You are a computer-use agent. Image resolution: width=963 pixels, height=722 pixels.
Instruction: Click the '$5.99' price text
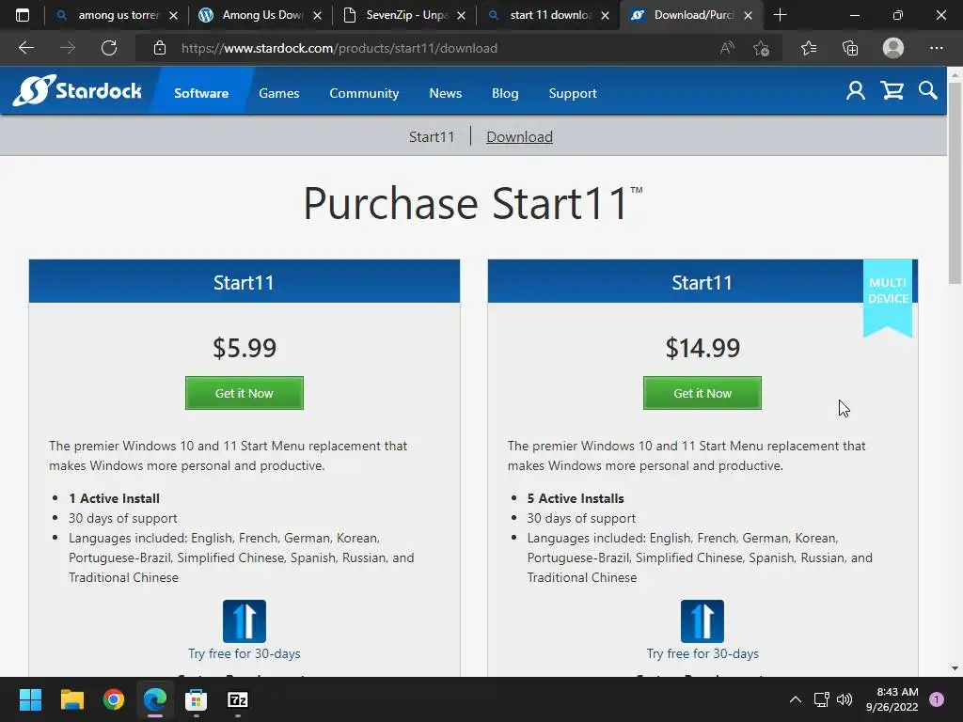[245, 348]
